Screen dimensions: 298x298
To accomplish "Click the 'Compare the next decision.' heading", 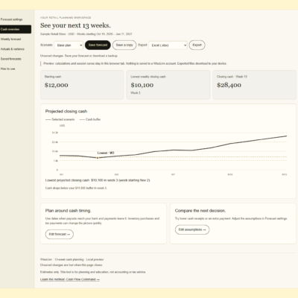I will pyautogui.click(x=200, y=211).
